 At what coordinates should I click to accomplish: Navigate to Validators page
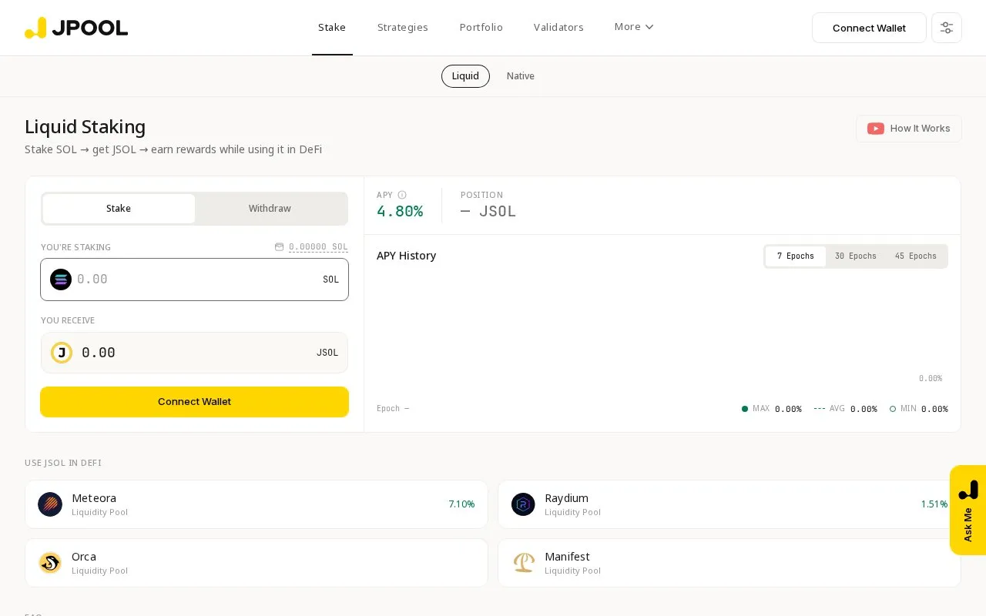558,28
